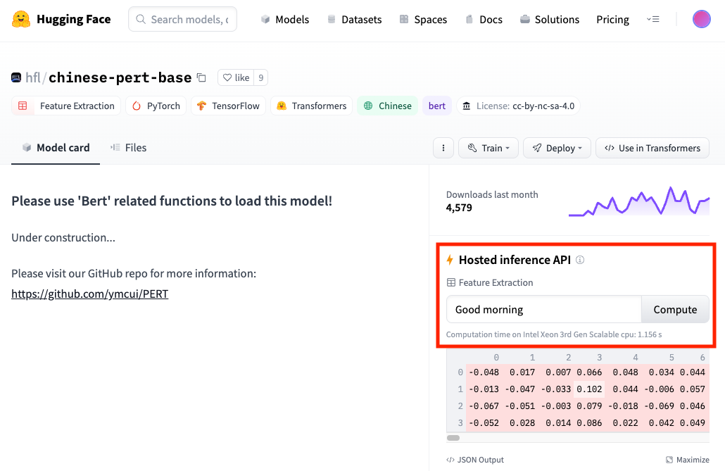Like the model with the heart button

[x=234, y=77]
